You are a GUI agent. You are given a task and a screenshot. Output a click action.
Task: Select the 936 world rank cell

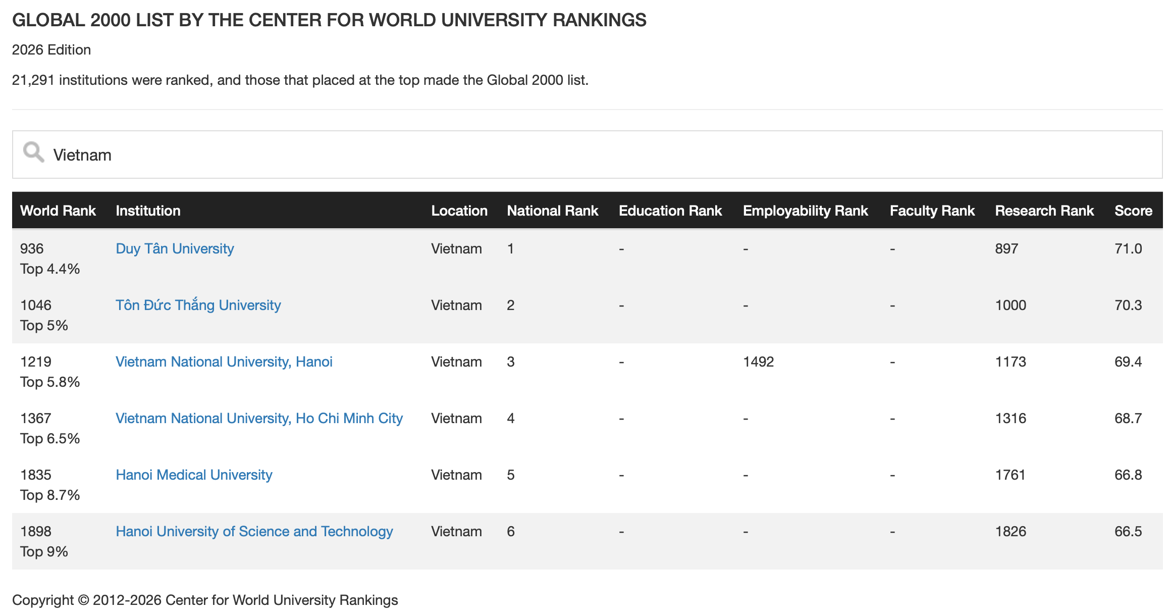(32, 248)
